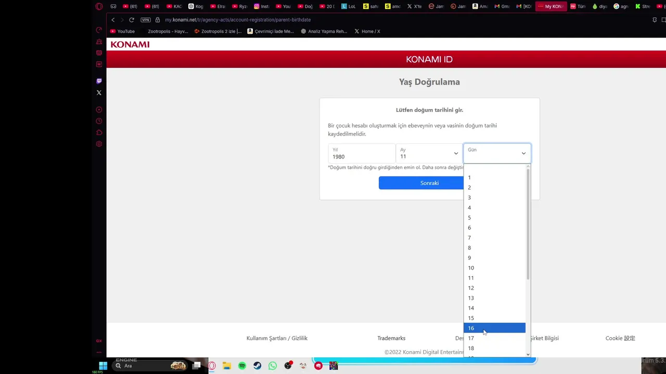Choose day 17 in the dropdown
666x374 pixels.
pyautogui.click(x=494, y=338)
